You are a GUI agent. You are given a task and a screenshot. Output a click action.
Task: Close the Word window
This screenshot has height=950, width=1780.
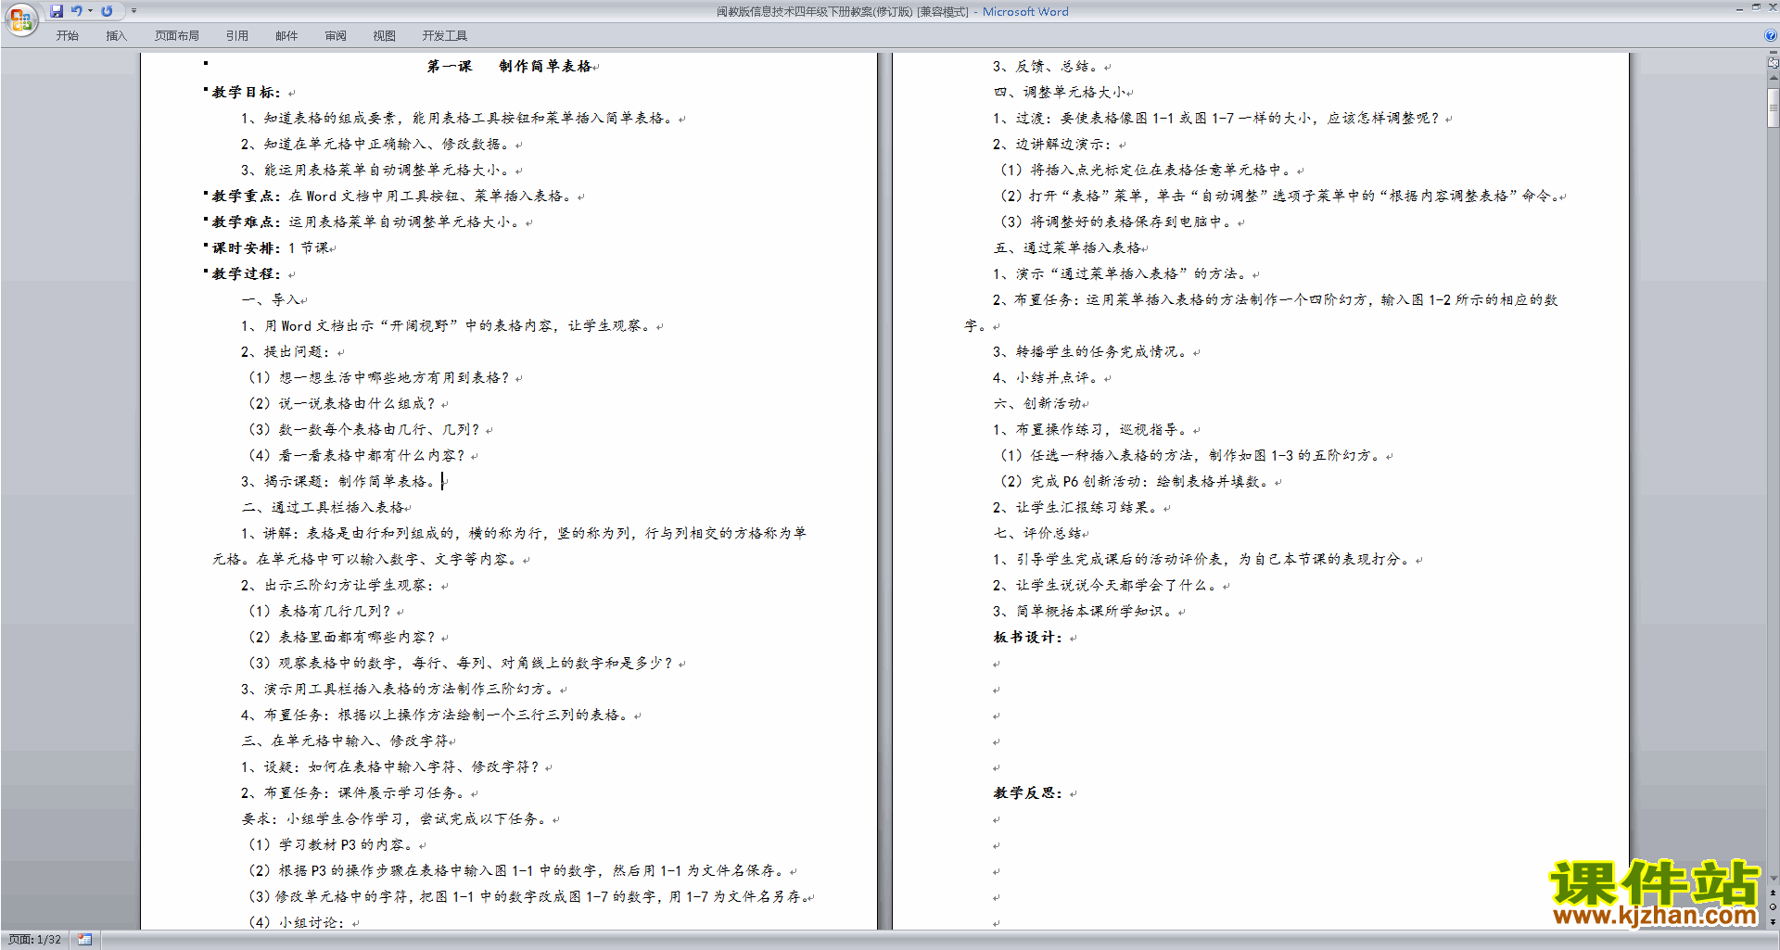[1772, 7]
